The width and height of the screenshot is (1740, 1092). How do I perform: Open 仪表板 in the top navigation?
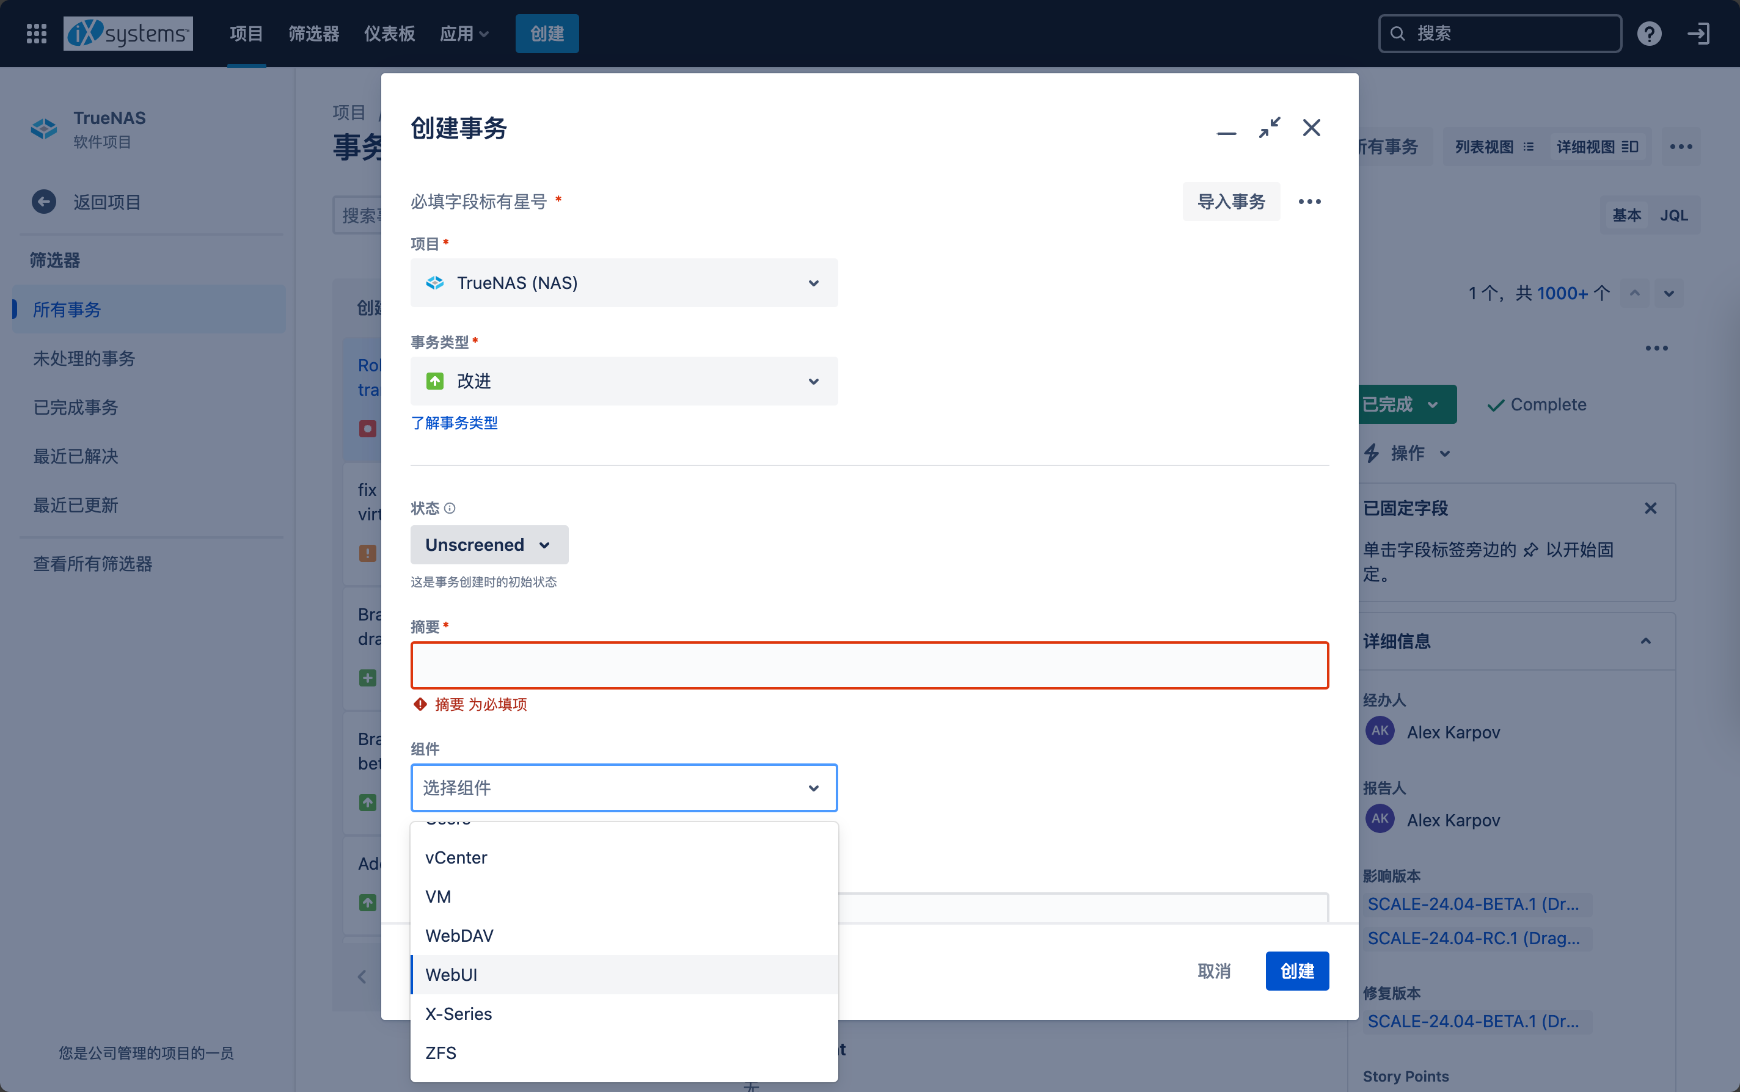(x=389, y=33)
